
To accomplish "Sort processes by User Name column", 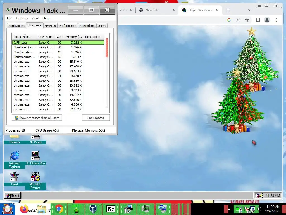I will (46, 37).
